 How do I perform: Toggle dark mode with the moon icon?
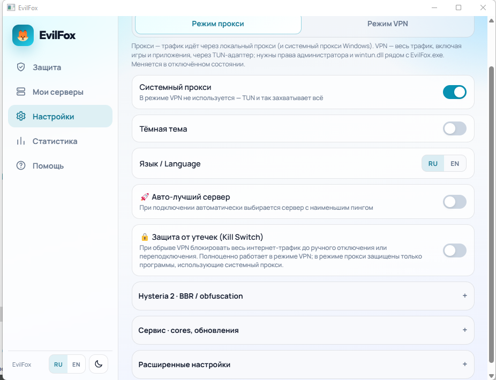(x=99, y=364)
